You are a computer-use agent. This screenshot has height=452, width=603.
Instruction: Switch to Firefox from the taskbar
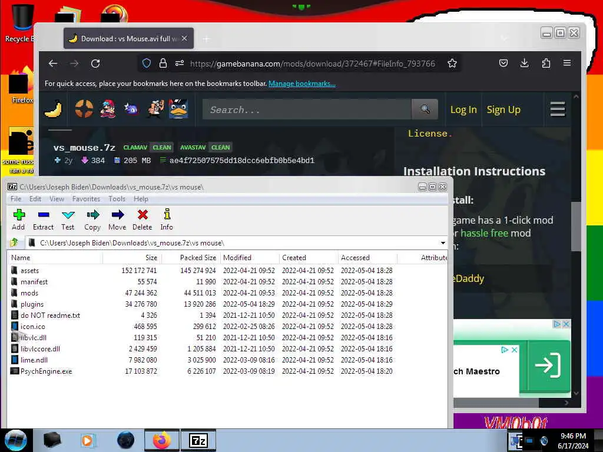(162, 440)
